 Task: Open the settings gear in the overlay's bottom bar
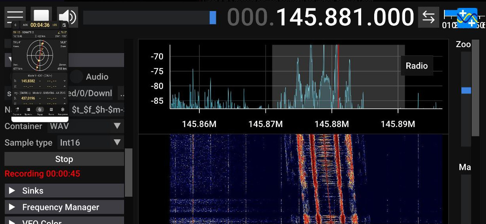tap(63, 110)
